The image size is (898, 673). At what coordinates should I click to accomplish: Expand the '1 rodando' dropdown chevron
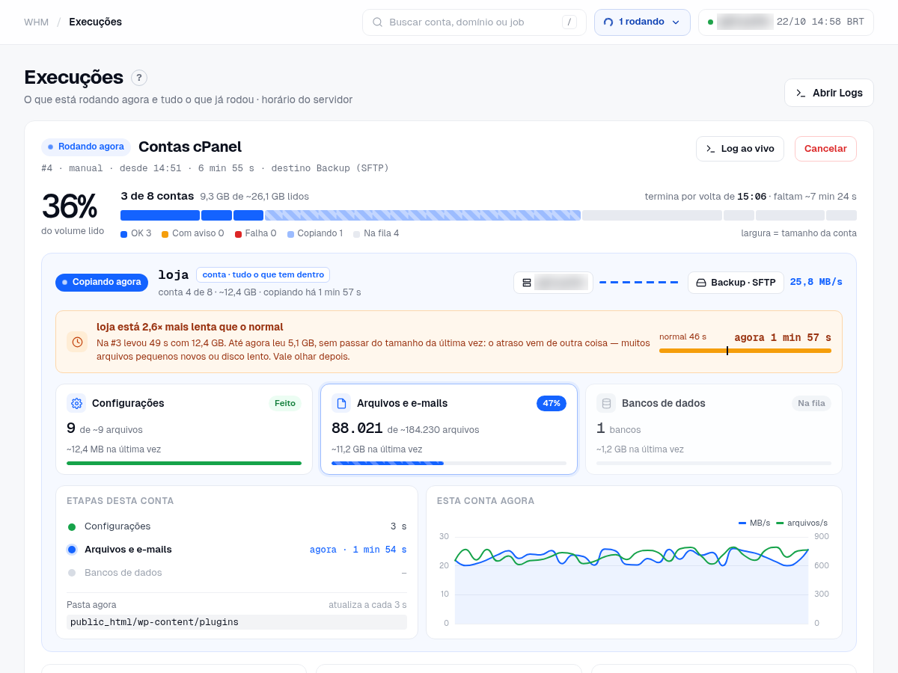tap(676, 22)
